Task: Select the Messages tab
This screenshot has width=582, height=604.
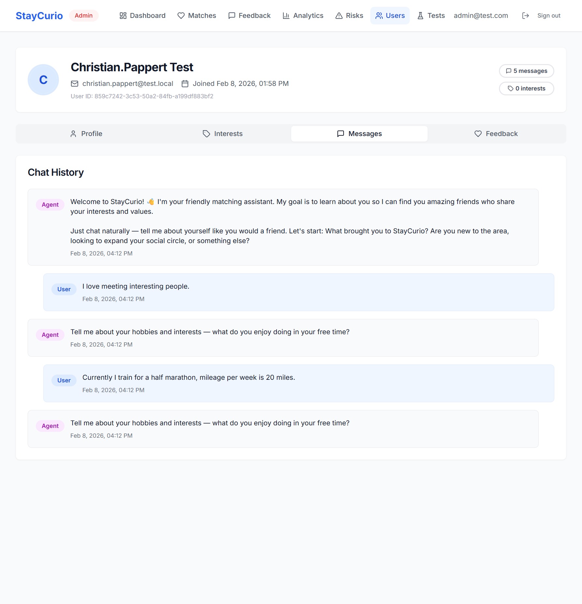Action: click(359, 134)
